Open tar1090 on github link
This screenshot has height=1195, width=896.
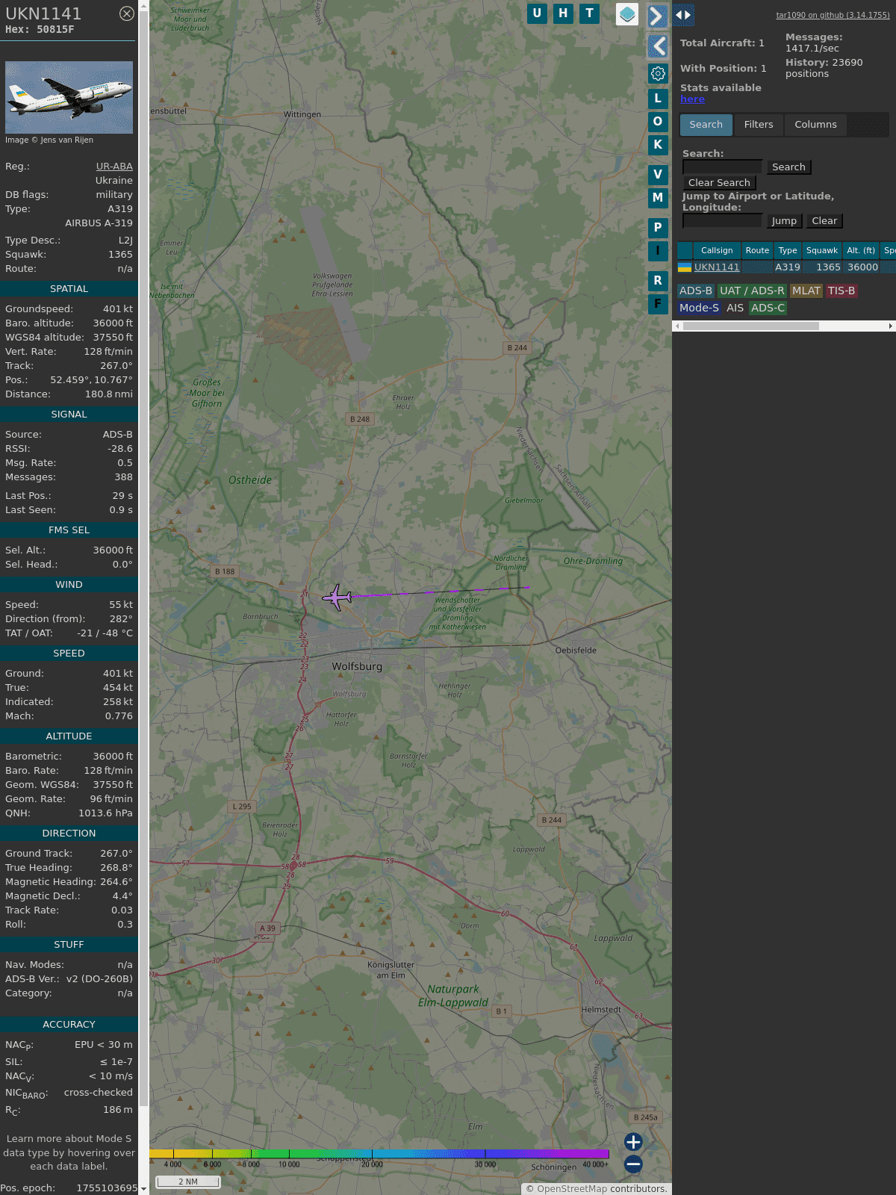[x=833, y=15]
